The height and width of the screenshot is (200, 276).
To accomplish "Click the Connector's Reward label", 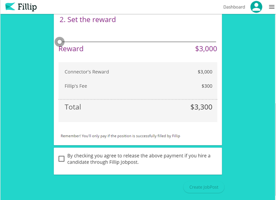I will click(87, 72).
